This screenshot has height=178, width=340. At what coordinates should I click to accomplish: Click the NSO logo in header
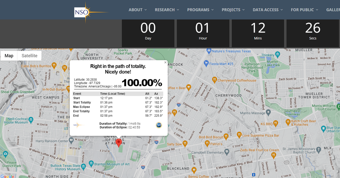click(82, 13)
